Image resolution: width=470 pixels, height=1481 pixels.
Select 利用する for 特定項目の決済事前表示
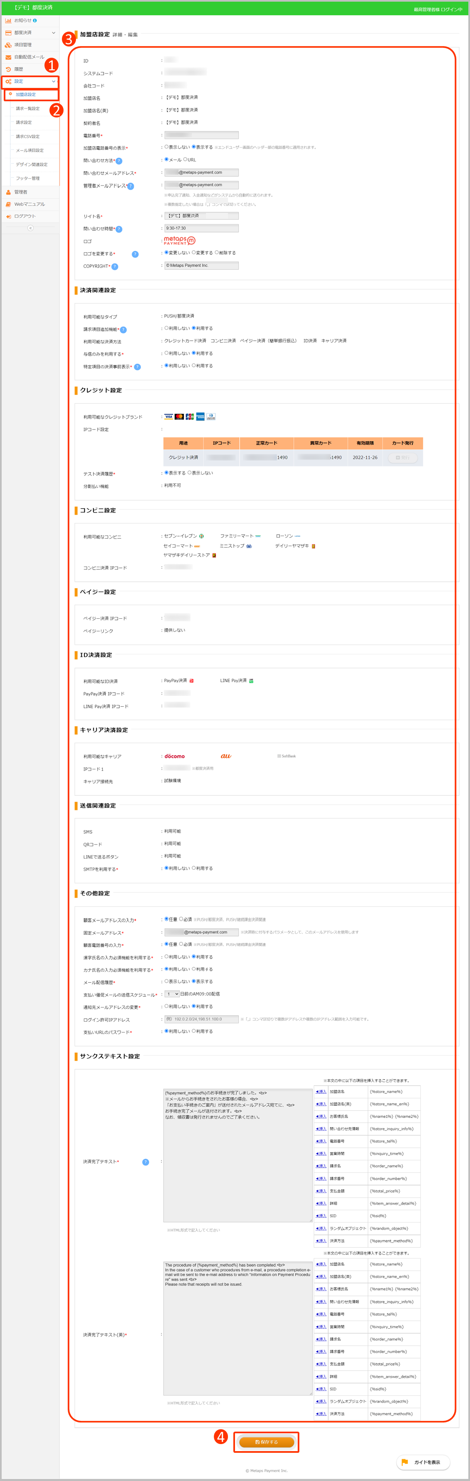(194, 366)
